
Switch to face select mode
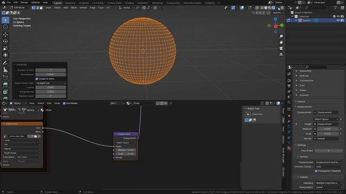tap(41, 8)
